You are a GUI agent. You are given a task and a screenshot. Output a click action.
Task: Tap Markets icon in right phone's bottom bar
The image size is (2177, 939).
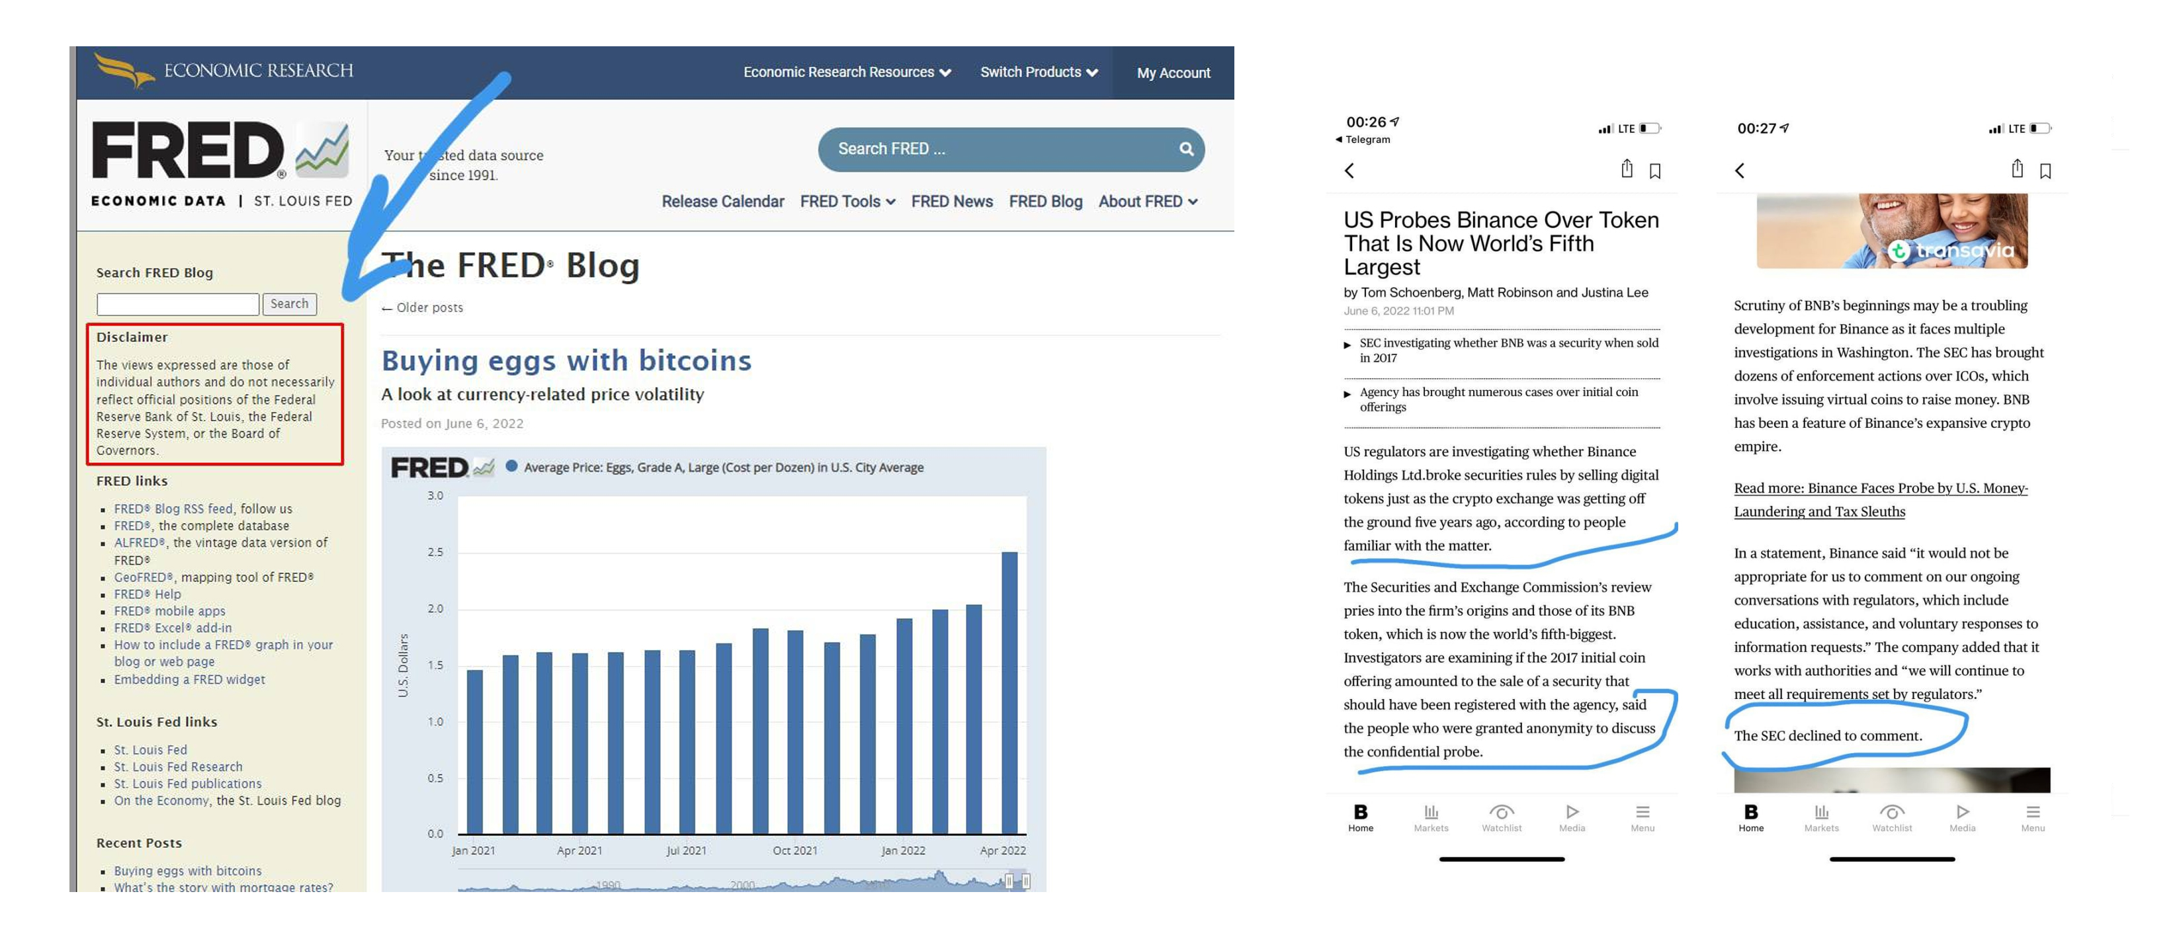[1821, 817]
